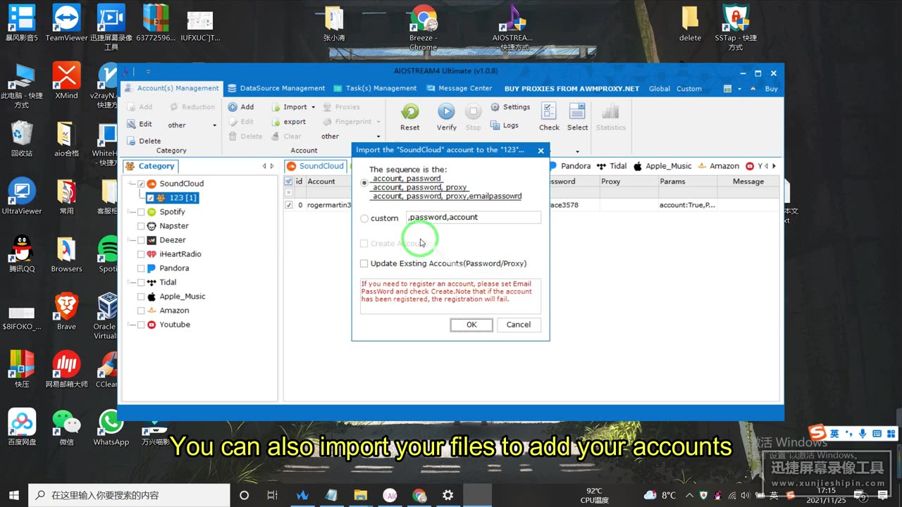The height and width of the screenshot is (507, 902).
Task: Switch to the Tidal platform tab
Action: pos(612,166)
